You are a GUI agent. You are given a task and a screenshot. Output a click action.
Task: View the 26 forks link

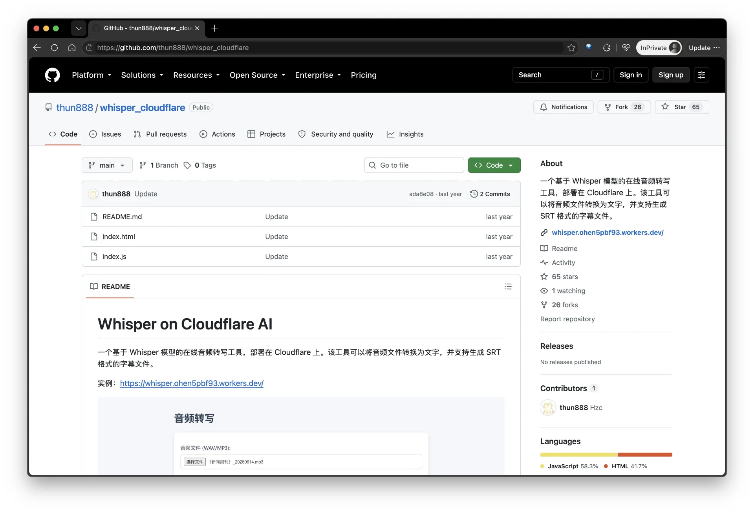(559, 305)
